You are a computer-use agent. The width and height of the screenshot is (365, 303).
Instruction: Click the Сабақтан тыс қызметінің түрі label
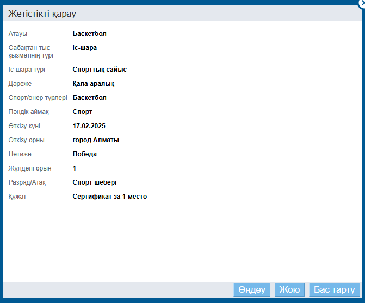click(x=30, y=52)
